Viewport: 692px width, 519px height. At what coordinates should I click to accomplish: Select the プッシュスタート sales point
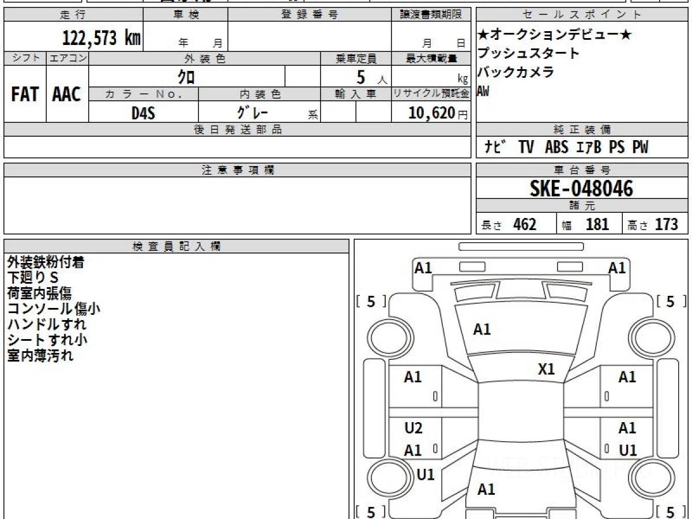click(528, 54)
